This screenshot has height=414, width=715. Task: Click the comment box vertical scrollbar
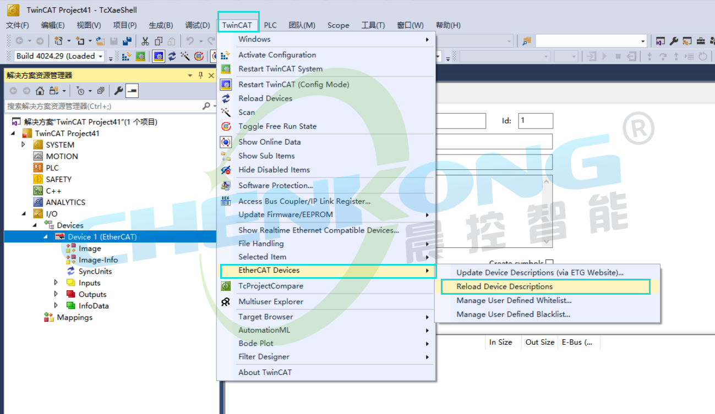click(x=547, y=212)
